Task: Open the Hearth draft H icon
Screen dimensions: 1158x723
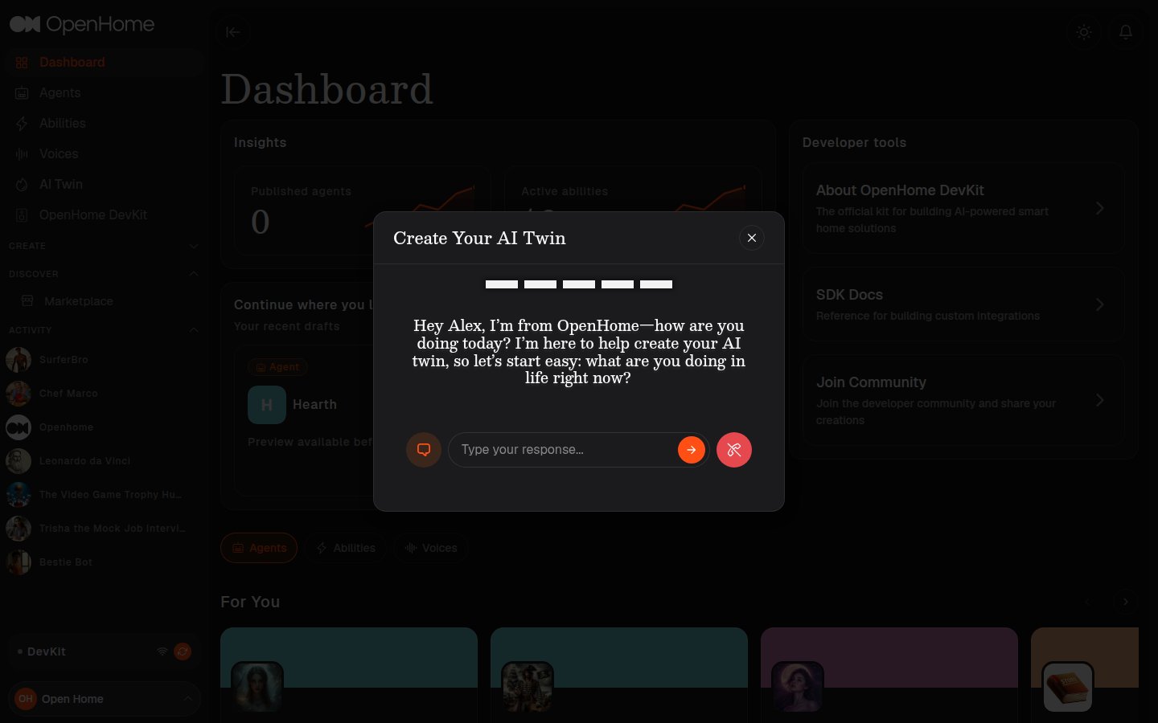Action: [x=267, y=405]
